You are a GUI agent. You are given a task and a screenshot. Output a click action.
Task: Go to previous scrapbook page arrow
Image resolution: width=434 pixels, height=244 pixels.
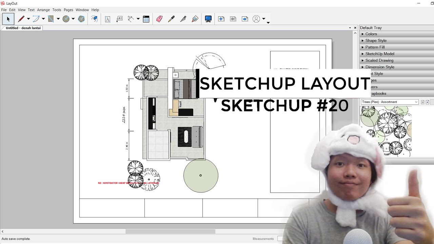(422, 102)
